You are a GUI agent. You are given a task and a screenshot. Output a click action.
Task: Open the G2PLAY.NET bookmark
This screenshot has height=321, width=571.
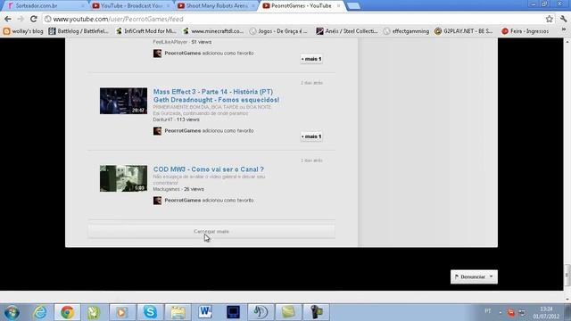(464, 31)
